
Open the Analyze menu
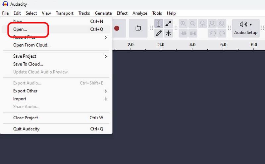pyautogui.click(x=140, y=13)
